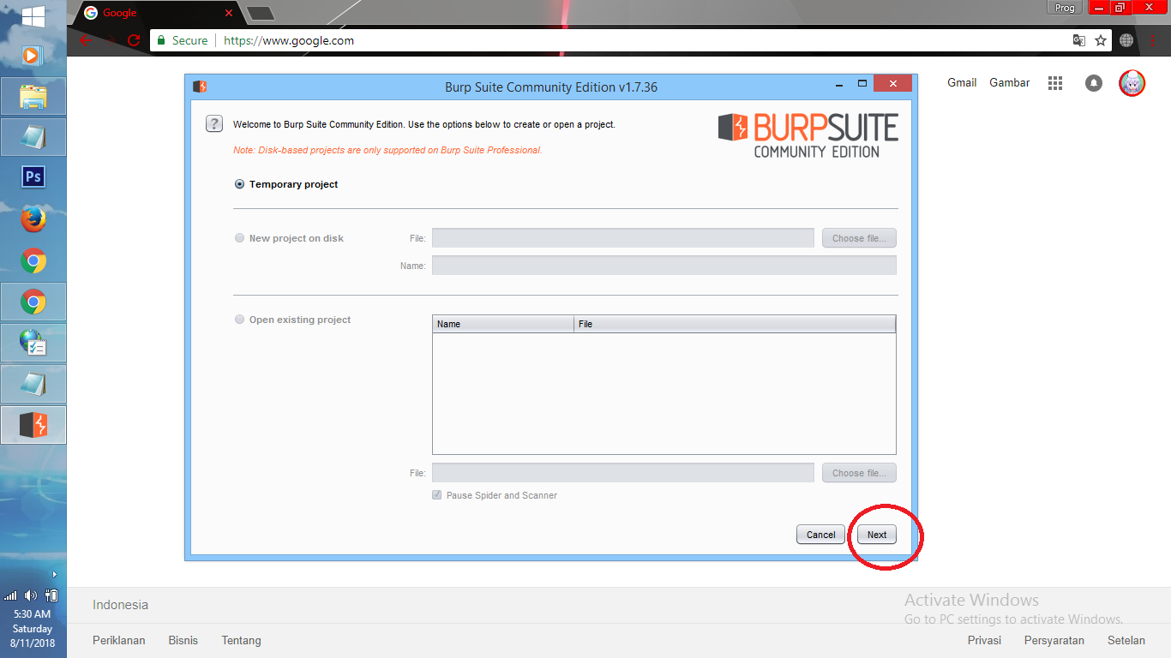Viewport: 1171px width, 658px height.
Task: Bookmark the page with the star icon
Action: coord(1102,39)
